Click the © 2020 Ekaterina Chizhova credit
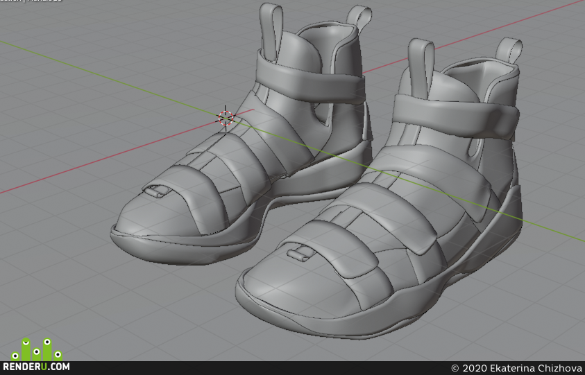Image resolution: width=585 pixels, height=375 pixels. 516,368
